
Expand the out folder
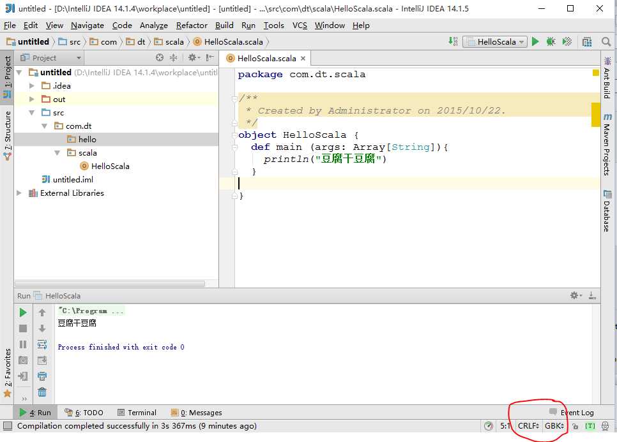(32, 99)
